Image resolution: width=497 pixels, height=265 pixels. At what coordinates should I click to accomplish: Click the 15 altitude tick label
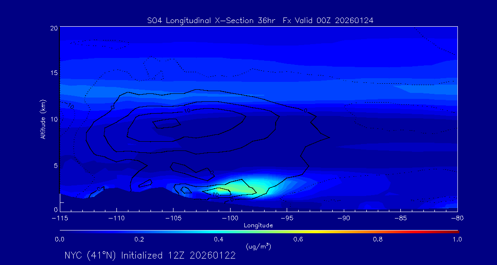53,74
